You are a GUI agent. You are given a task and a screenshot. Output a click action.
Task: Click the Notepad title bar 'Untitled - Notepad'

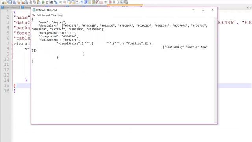(46, 10)
